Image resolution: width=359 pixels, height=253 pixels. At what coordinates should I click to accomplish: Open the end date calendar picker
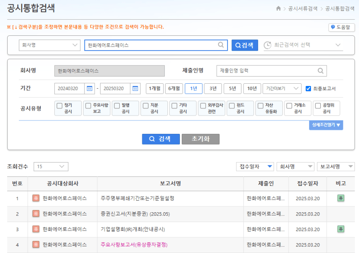(136, 89)
